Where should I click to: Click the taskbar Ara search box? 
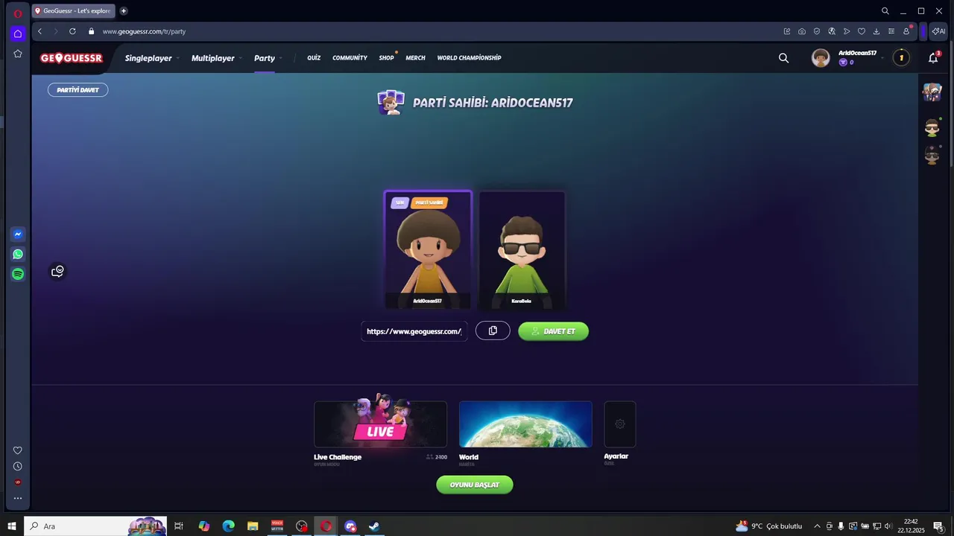[95, 526]
